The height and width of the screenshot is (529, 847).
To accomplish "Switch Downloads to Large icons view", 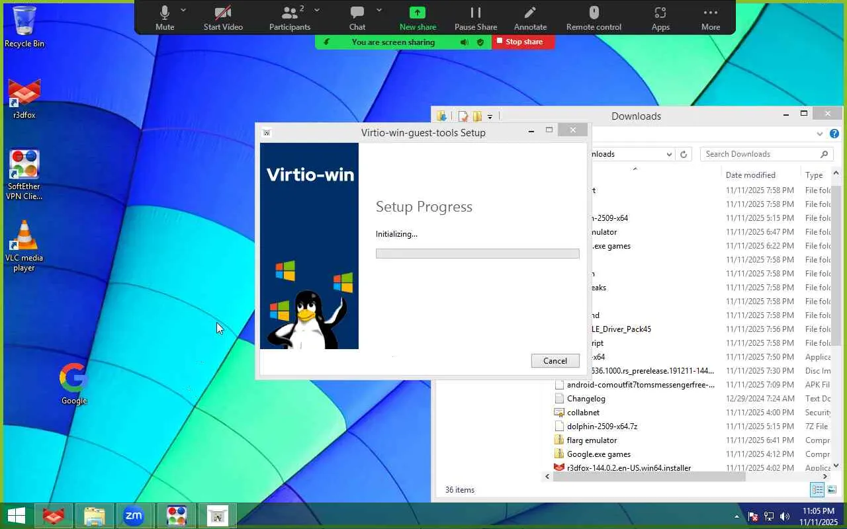I will 832,490.
